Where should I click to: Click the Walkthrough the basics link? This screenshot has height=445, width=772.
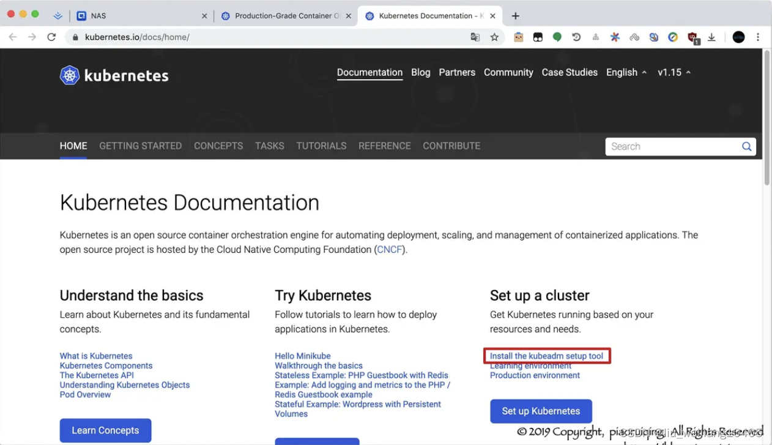point(319,365)
